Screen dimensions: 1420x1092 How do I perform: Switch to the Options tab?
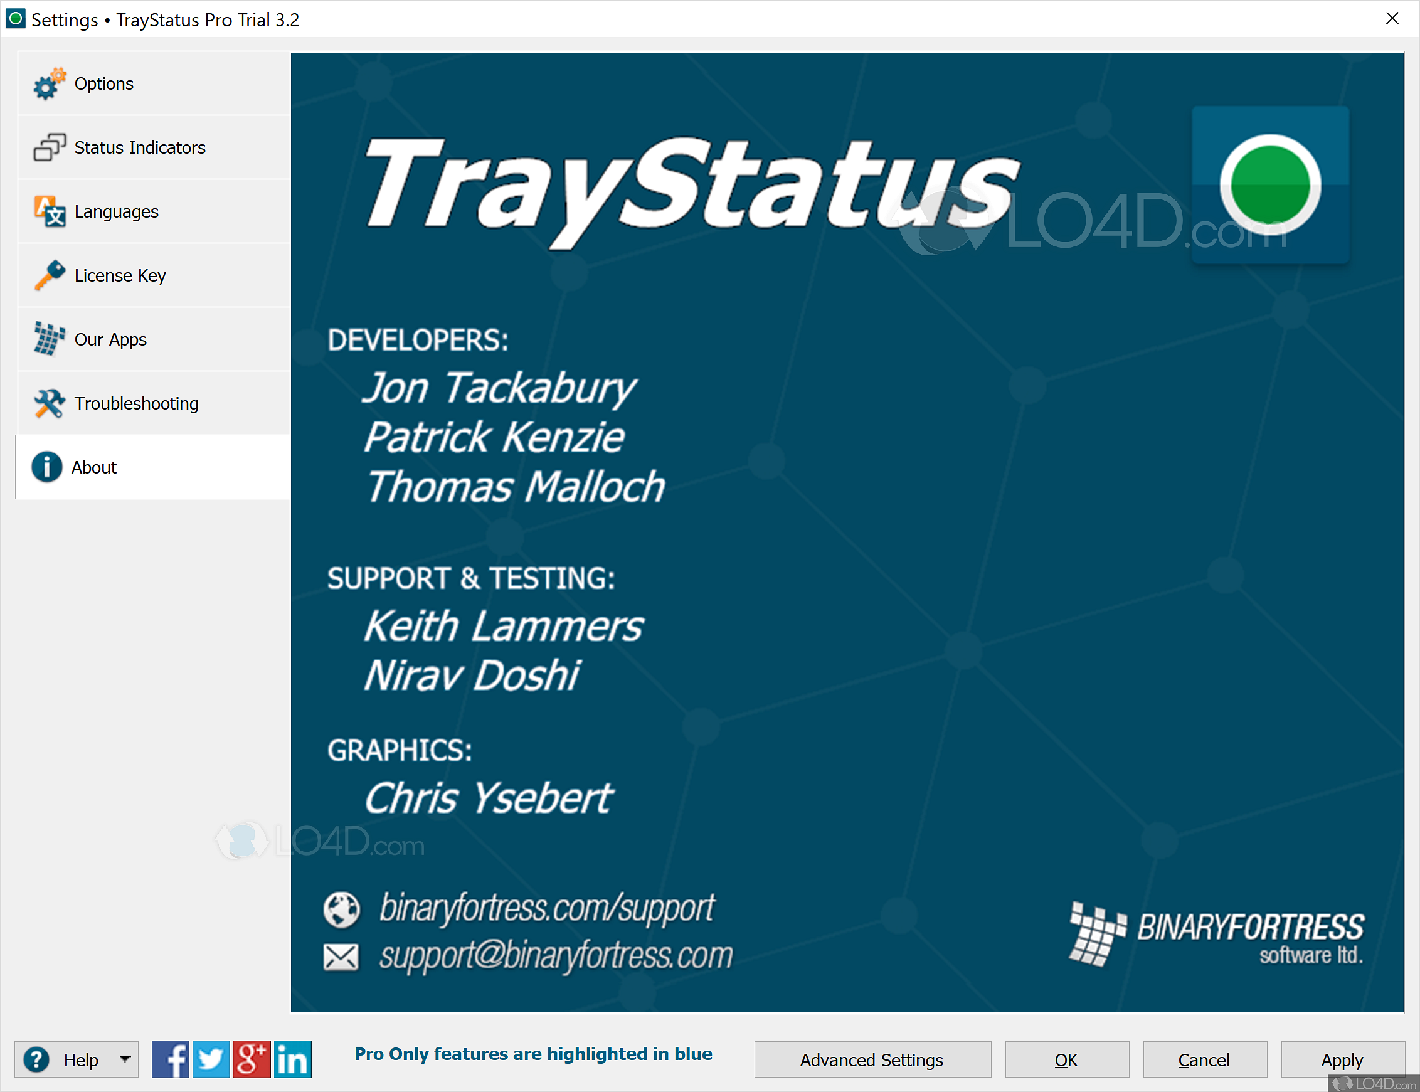coord(104,83)
